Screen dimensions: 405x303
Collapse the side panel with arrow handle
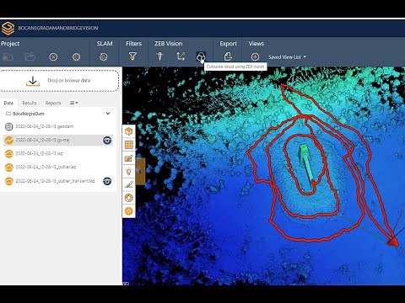(x=140, y=172)
